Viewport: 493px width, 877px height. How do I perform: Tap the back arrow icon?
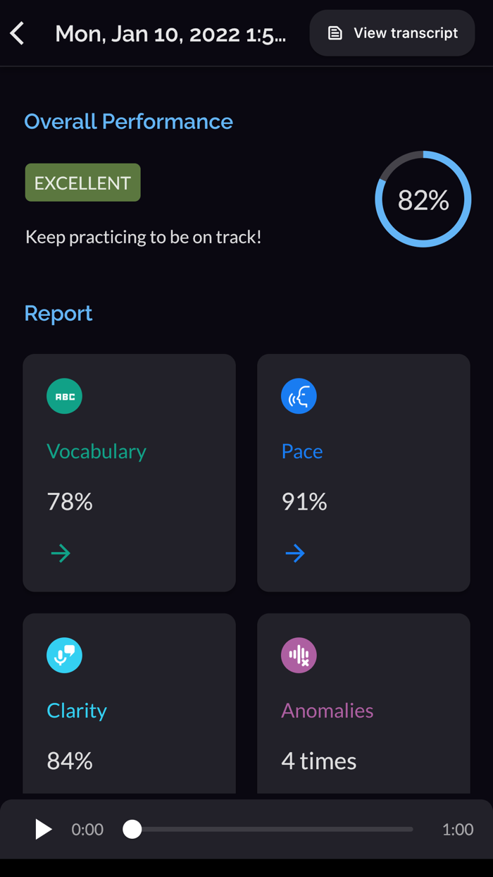18,33
